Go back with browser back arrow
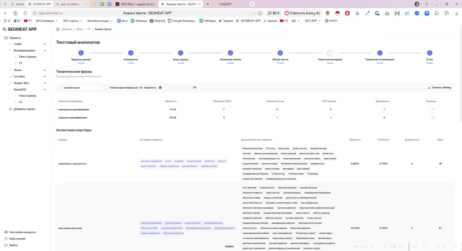The width and height of the screenshot is (462, 251). click(x=5, y=13)
